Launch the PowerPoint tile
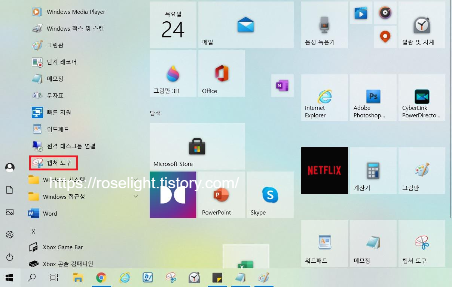The image size is (452, 287). pos(222,195)
